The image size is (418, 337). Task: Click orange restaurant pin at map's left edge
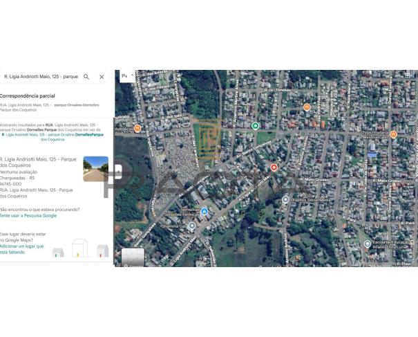click(x=137, y=128)
